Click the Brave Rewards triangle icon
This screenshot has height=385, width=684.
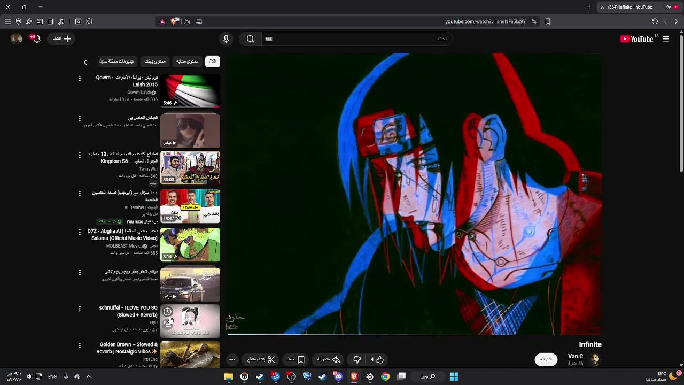point(162,21)
